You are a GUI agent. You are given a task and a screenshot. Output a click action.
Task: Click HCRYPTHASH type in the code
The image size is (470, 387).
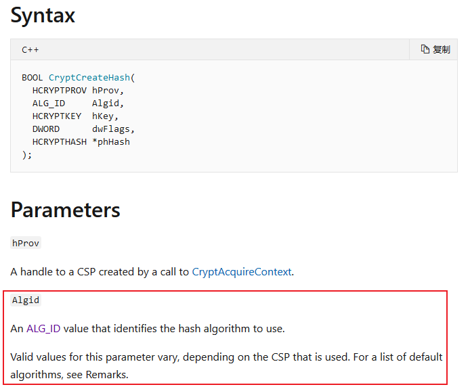(x=60, y=142)
